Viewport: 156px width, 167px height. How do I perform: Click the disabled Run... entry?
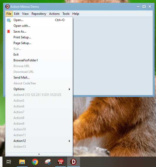click(x=39, y=49)
